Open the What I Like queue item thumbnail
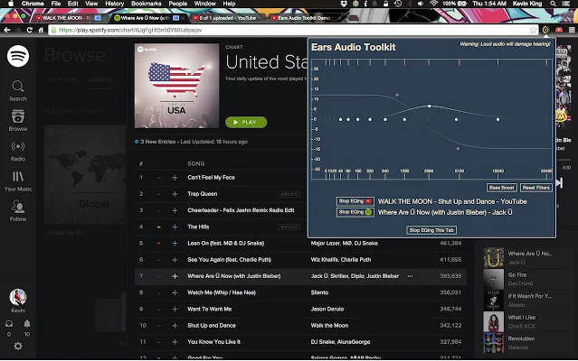578x361 pixels. [x=493, y=321]
